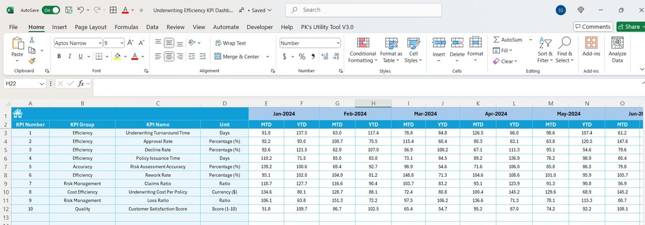Click the Comments button
The image size is (645, 225).
coord(593,27)
